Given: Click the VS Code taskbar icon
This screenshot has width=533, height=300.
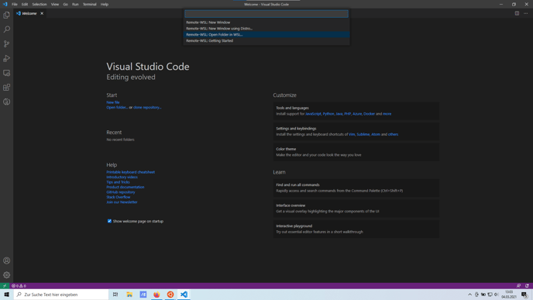Looking at the screenshot, I should pos(184,295).
